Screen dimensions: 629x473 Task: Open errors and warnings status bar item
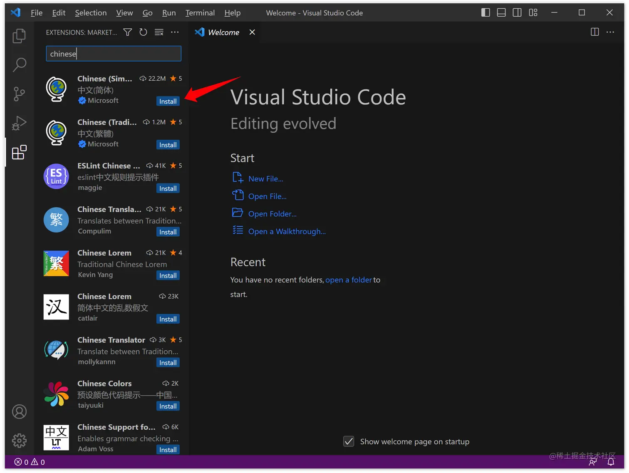pos(30,462)
